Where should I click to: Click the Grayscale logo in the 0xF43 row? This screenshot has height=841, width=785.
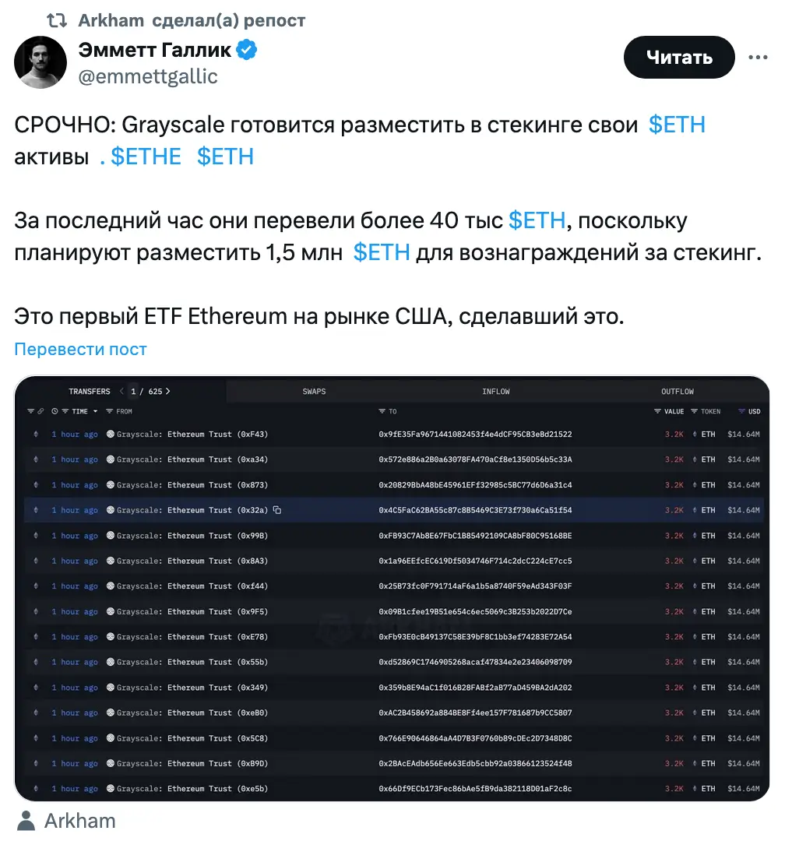click(x=110, y=435)
